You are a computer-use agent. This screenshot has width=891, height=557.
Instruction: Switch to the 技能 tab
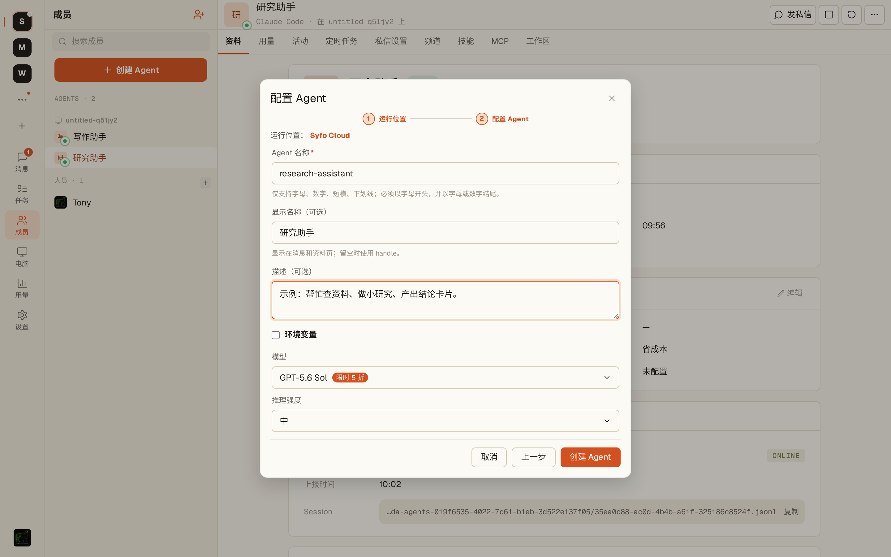[466, 41]
